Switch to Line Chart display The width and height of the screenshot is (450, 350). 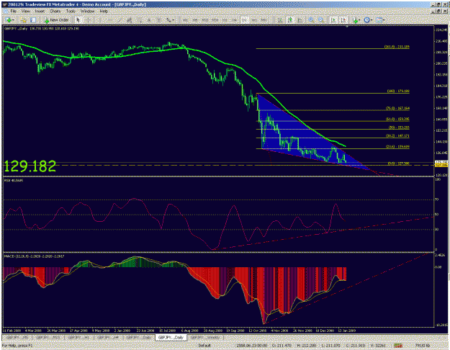point(300,20)
